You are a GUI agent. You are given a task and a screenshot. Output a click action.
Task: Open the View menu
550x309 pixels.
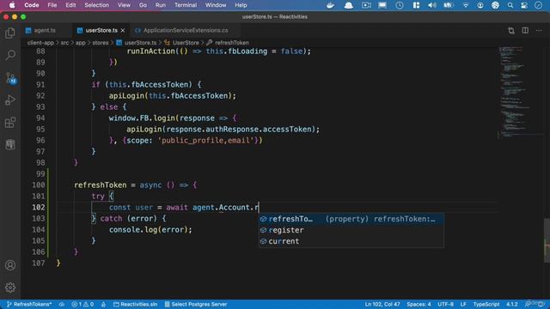coord(124,5)
